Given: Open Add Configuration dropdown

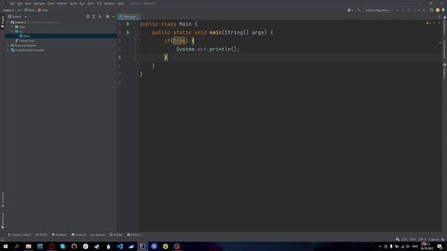Looking at the screenshot, I should [x=378, y=10].
